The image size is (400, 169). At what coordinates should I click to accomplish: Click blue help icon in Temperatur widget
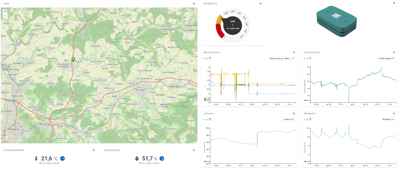tap(310, 119)
